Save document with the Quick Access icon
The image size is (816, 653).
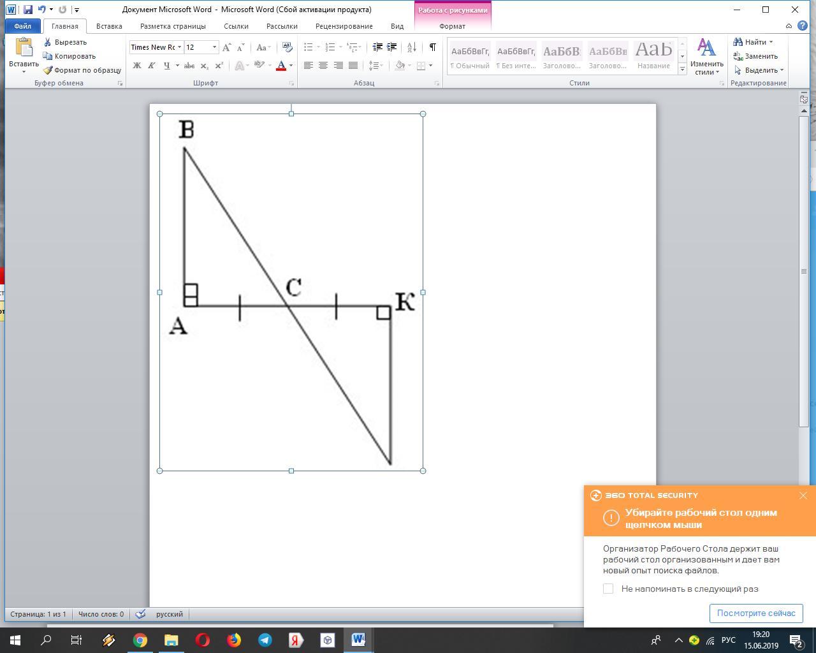click(27, 10)
